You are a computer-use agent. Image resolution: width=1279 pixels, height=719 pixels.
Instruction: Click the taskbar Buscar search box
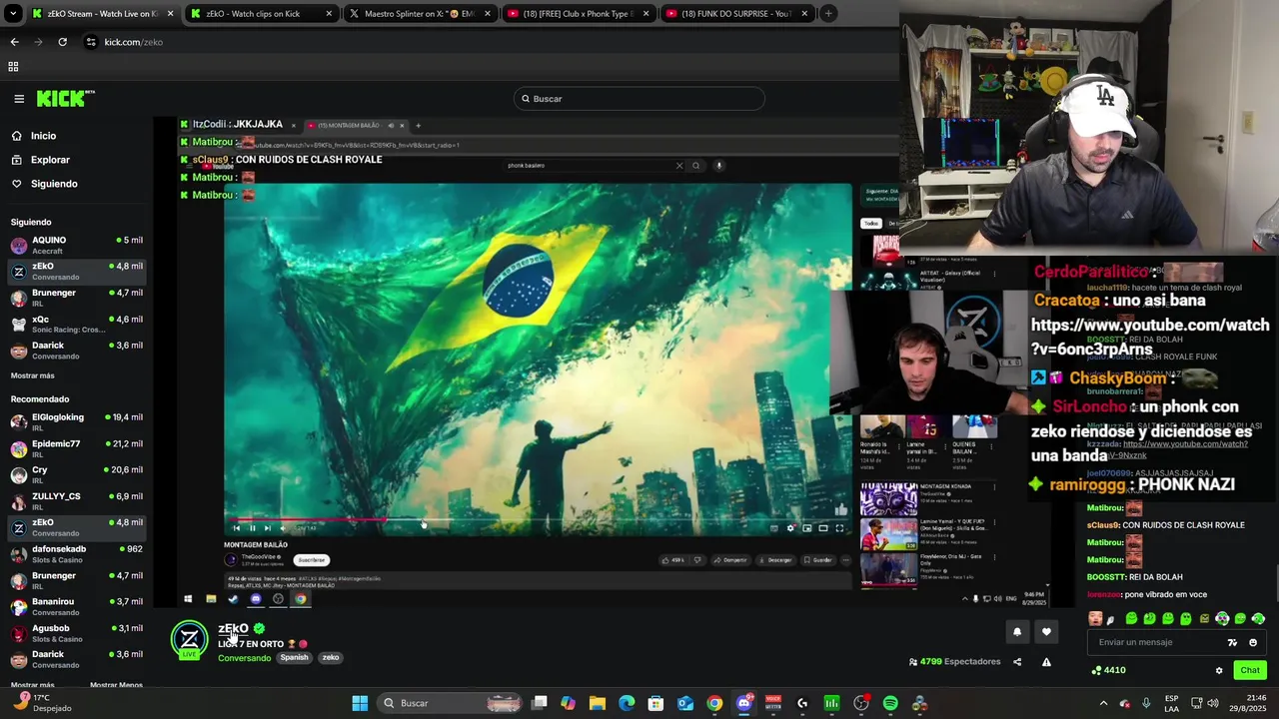450,703
